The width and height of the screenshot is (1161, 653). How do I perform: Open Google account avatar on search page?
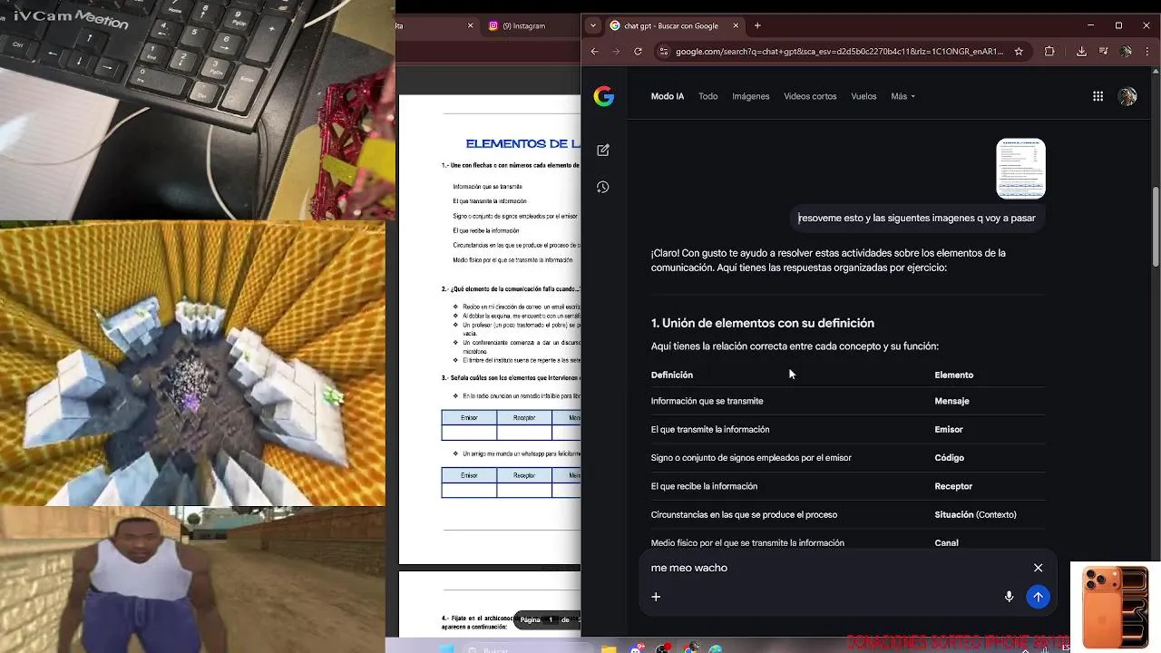click(x=1127, y=96)
